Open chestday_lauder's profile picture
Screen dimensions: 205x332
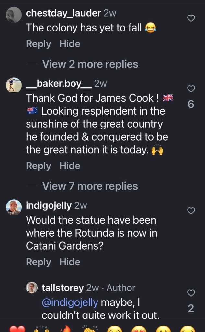click(14, 15)
